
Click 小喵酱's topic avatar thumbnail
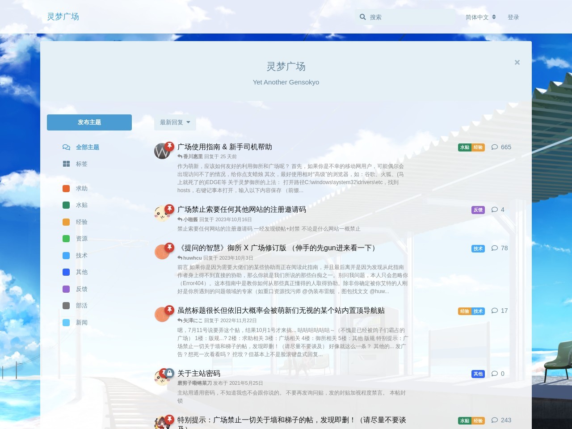162,214
